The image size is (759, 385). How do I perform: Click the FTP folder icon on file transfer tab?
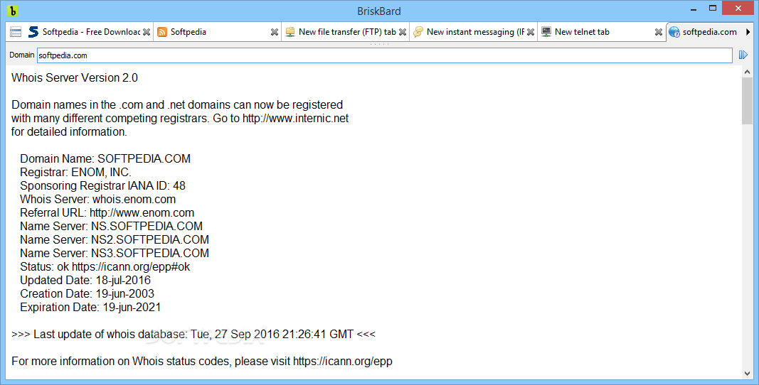(290, 32)
